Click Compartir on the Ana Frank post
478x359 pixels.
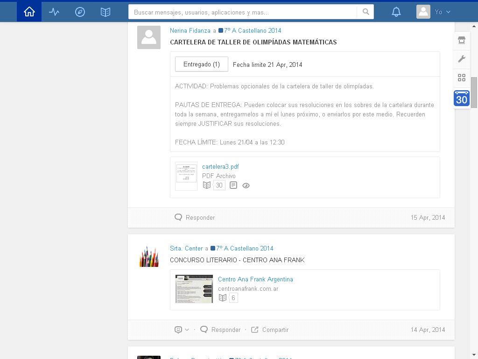pyautogui.click(x=275, y=330)
